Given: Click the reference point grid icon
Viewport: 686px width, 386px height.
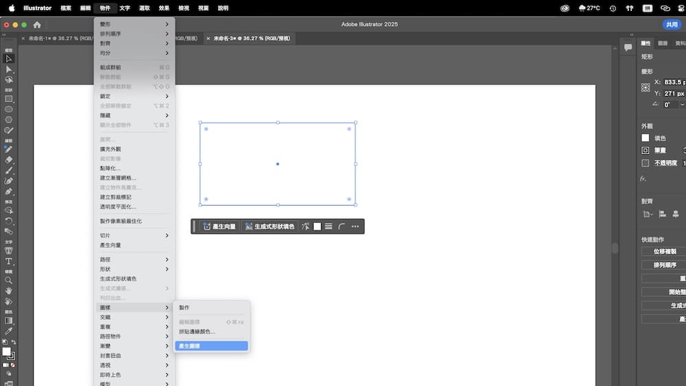Looking at the screenshot, I should point(646,88).
